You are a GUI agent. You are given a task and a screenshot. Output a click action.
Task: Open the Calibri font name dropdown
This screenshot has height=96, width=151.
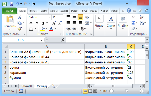[50, 17]
